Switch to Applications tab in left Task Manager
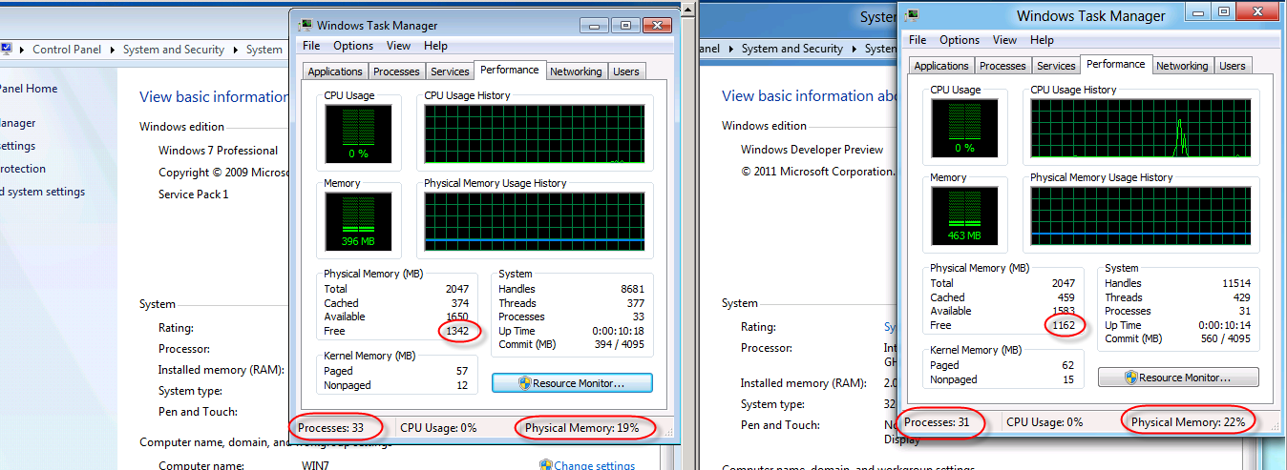 pyautogui.click(x=335, y=72)
